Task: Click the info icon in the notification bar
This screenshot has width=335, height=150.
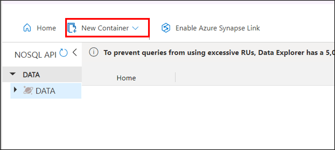Action: [93, 52]
